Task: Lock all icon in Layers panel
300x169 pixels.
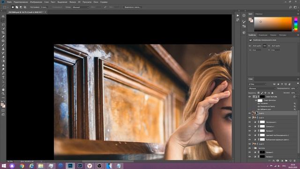Action: pyautogui.click(x=272, y=93)
